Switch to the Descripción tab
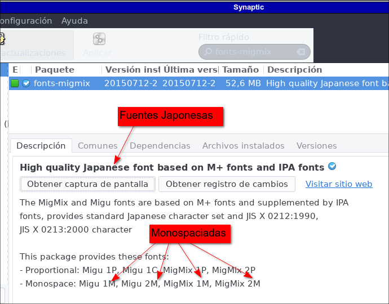This screenshot has height=304, width=389. coord(41,146)
